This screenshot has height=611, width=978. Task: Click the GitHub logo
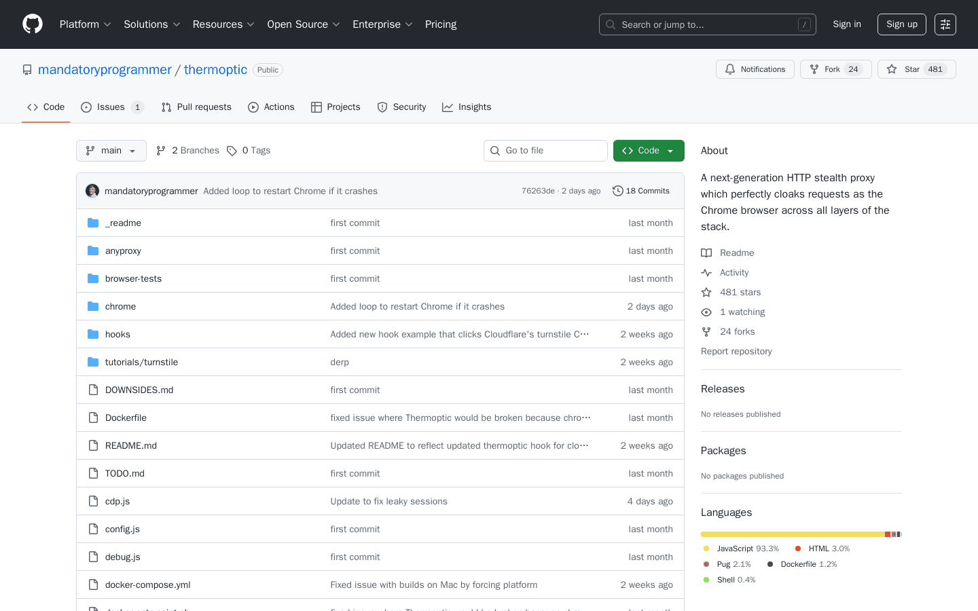(x=32, y=24)
